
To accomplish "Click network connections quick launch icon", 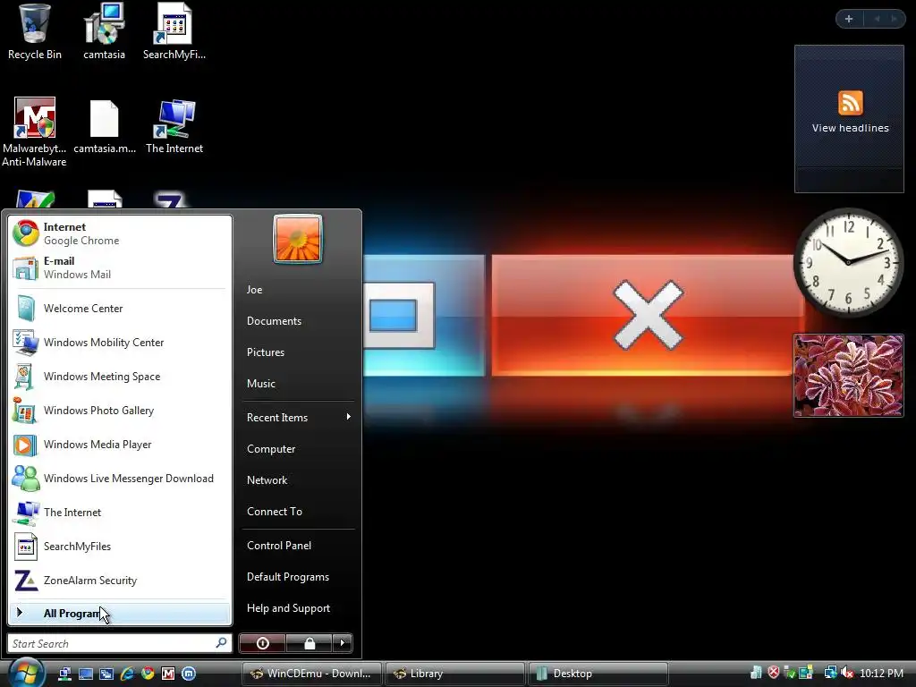I will pyautogui.click(x=64, y=674).
